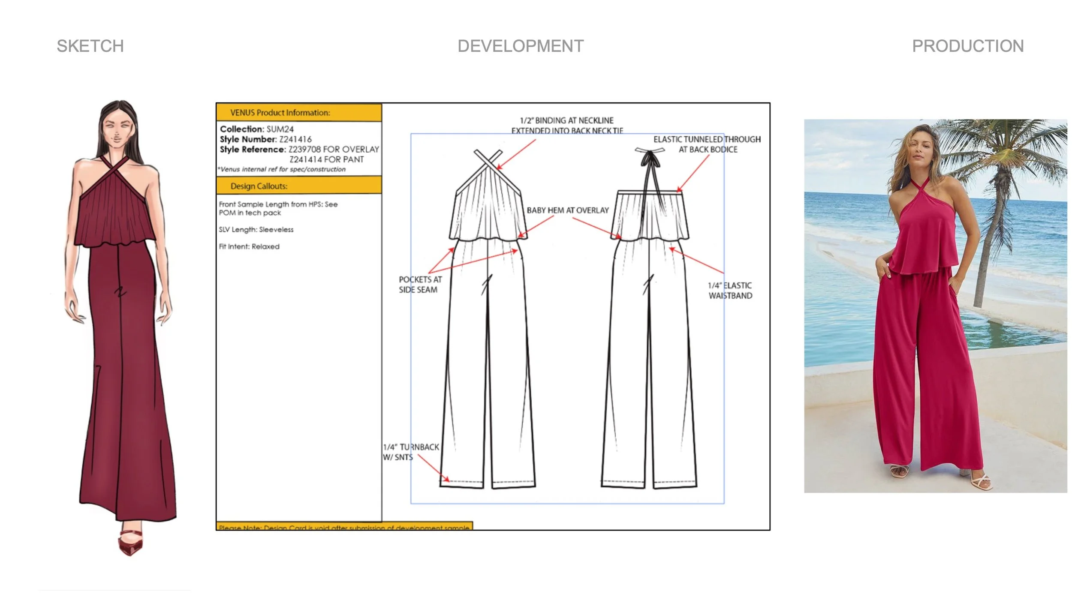The image size is (1072, 603).
Task: Click the Style Number Z241416 text
Action: coord(265,139)
